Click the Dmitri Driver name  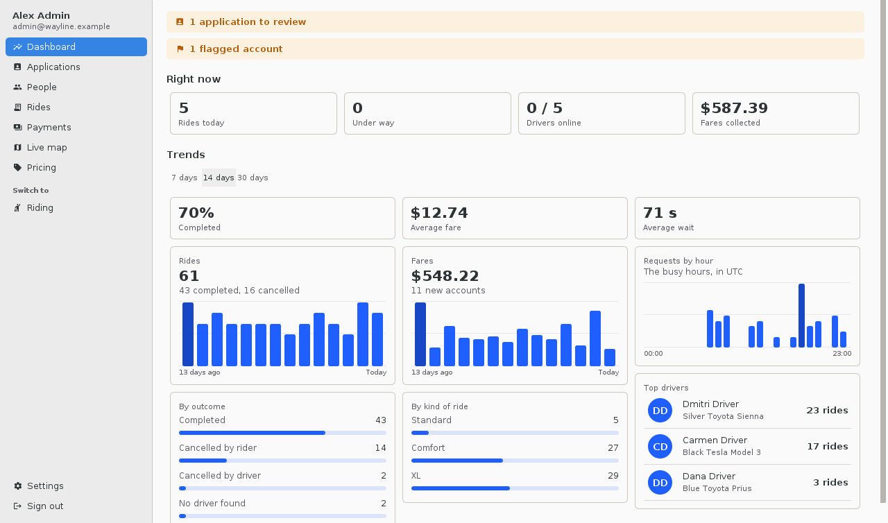click(x=710, y=404)
